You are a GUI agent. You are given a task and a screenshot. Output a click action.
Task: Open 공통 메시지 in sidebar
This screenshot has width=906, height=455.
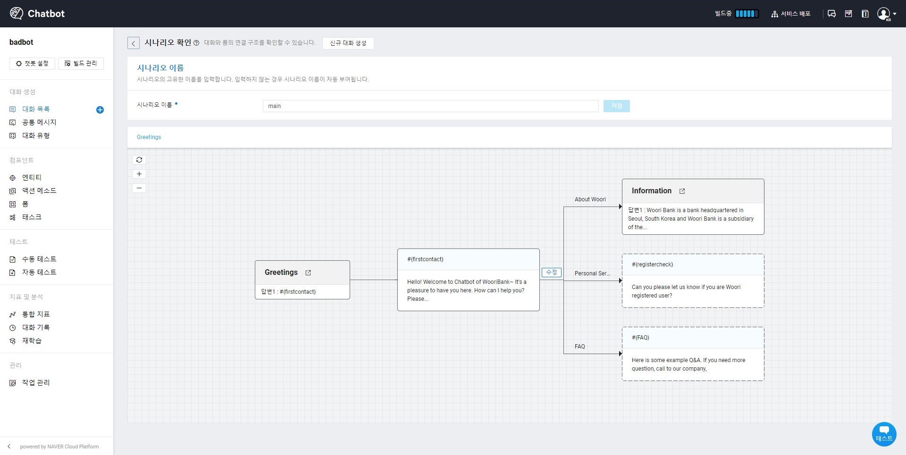[39, 122]
